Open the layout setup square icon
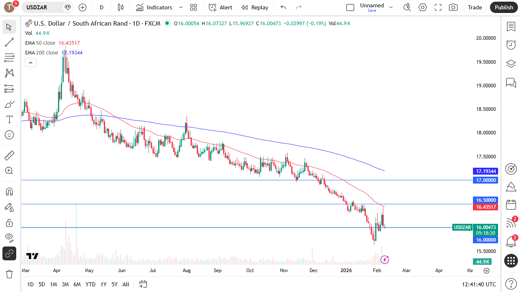The width and height of the screenshot is (520, 292). (x=350, y=7)
